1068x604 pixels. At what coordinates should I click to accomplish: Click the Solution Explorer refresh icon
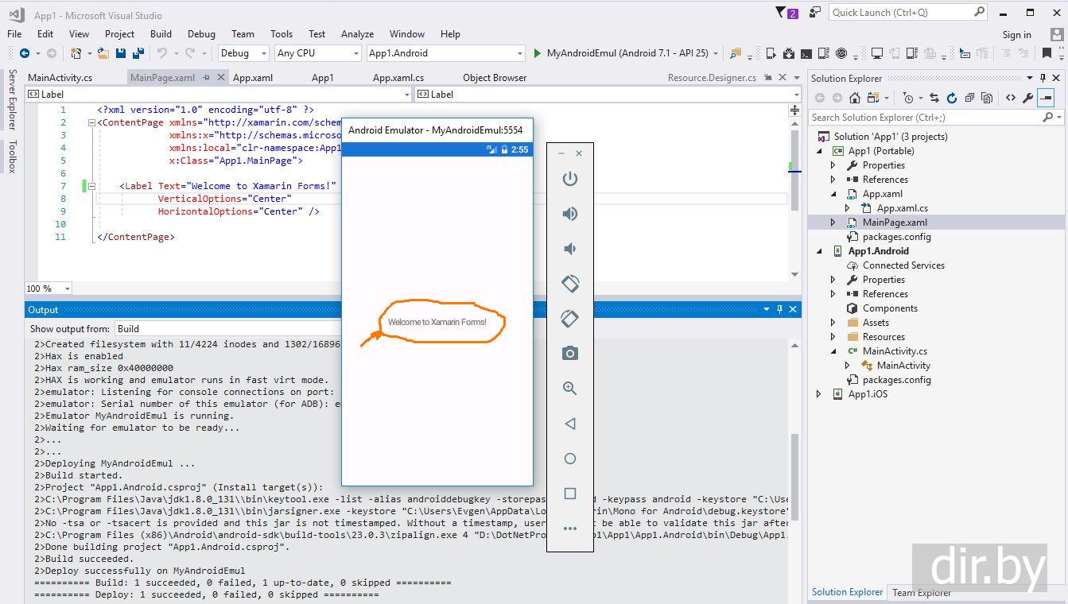(x=951, y=98)
